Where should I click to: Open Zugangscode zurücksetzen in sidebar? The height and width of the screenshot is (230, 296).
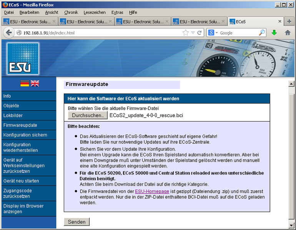point(29,194)
